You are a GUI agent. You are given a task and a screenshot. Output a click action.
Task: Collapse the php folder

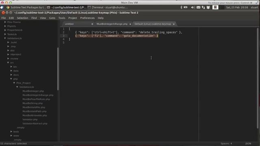11,79
